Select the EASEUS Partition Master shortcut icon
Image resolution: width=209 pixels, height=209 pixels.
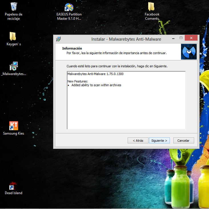click(69, 7)
